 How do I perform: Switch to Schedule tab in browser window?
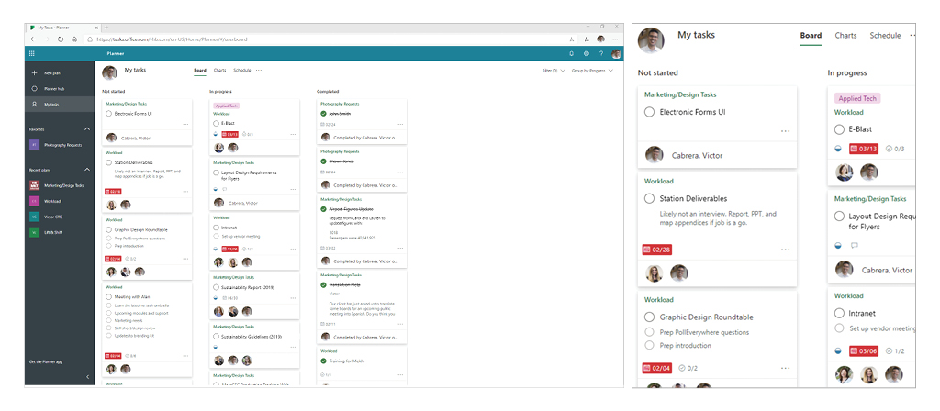[242, 70]
